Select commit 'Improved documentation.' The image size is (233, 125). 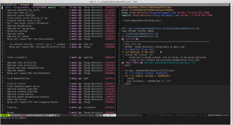coord(58,26)
